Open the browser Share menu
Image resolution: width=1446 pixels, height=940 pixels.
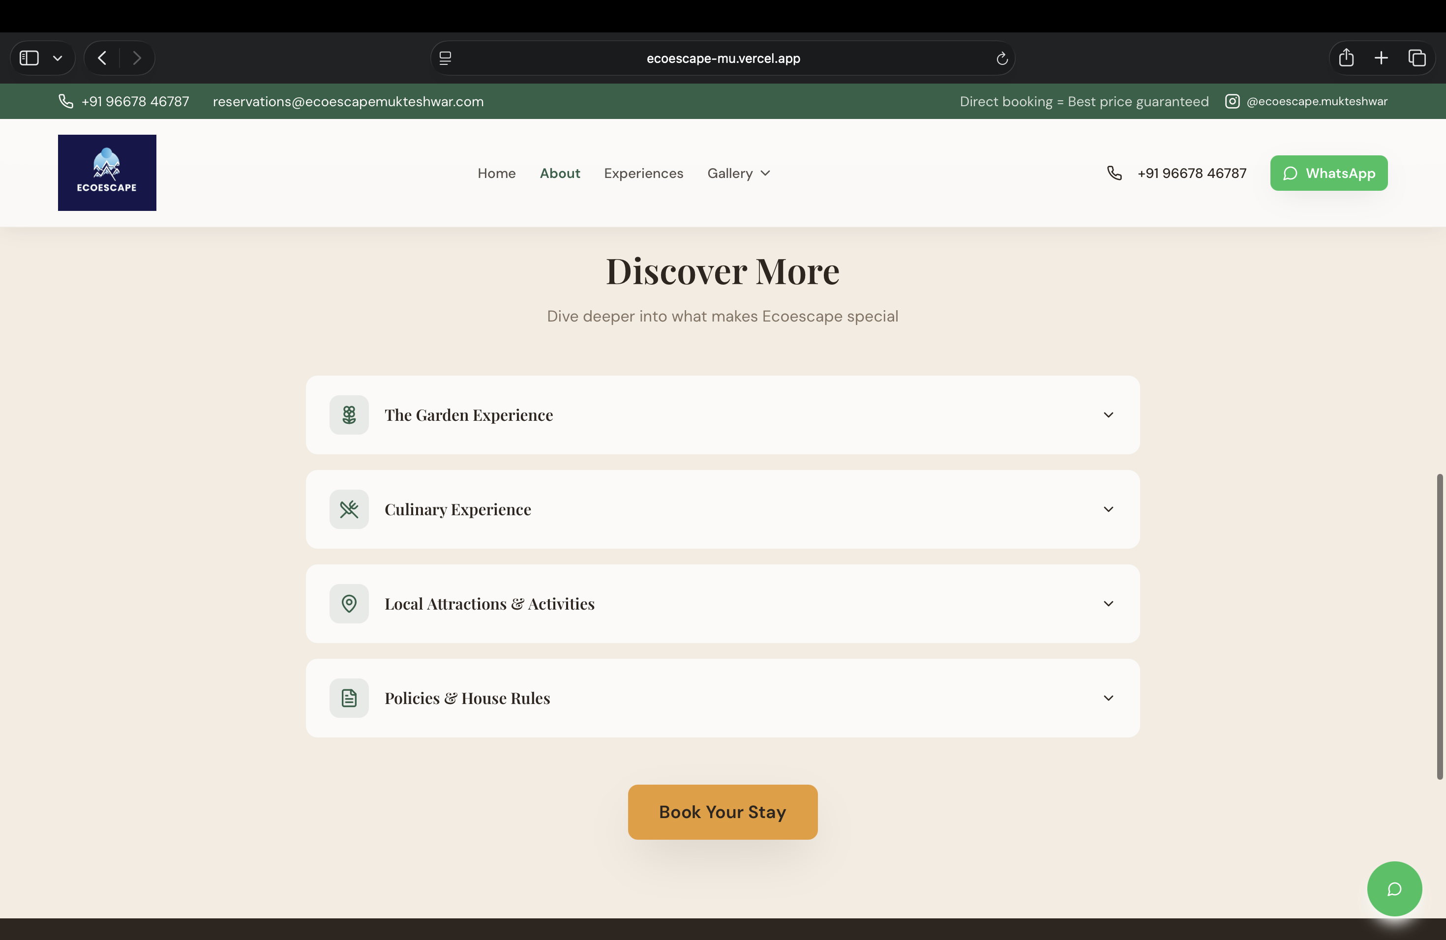[x=1346, y=58]
